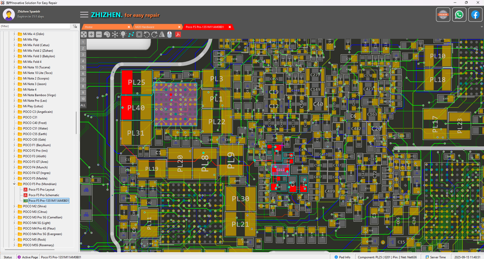Zoom out with the minus toolbar icon
The height and width of the screenshot is (259, 484).
[x=99, y=34]
